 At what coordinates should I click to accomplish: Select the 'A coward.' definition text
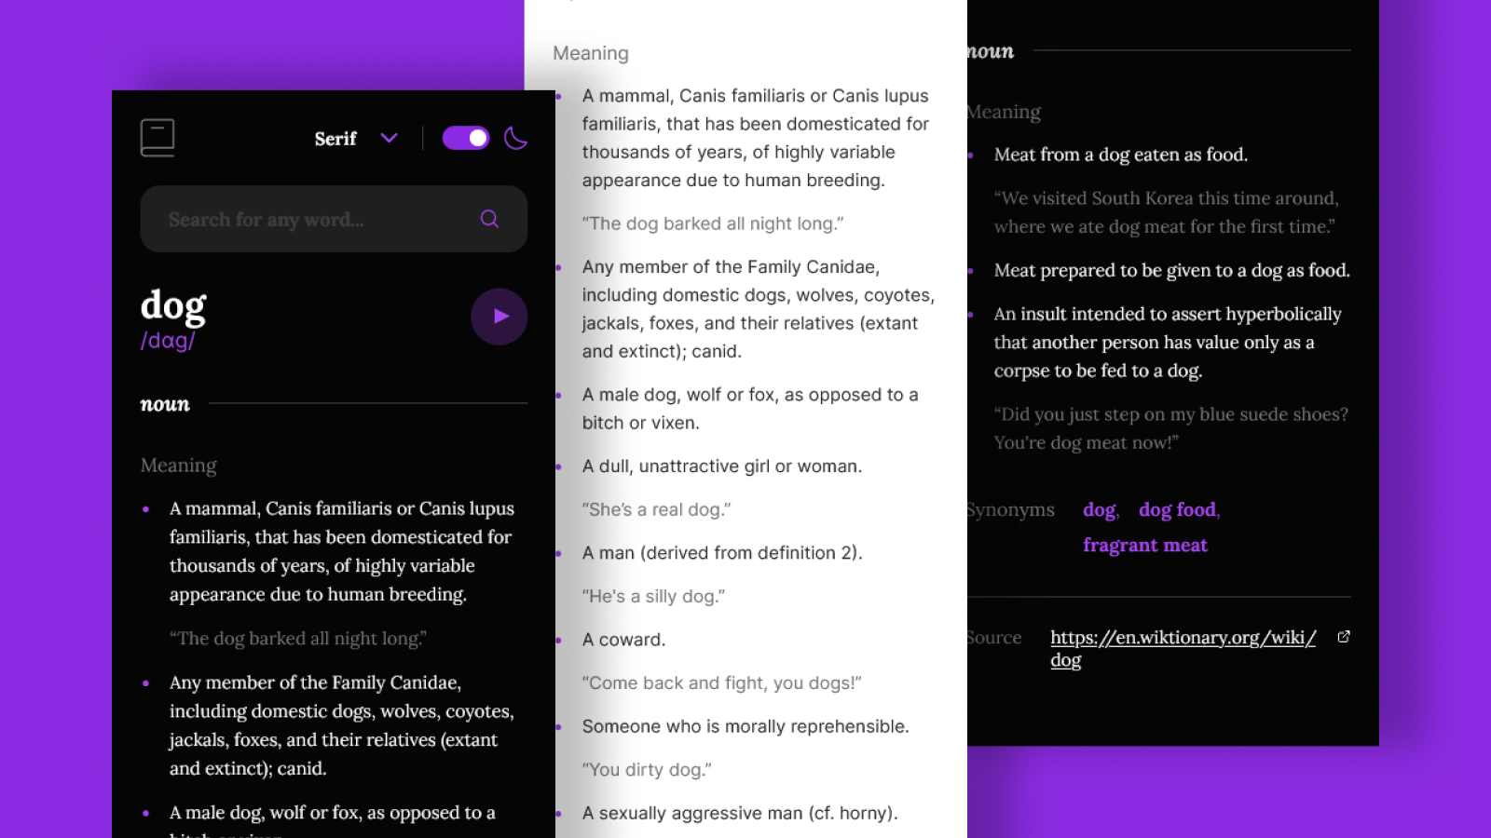pyautogui.click(x=623, y=640)
